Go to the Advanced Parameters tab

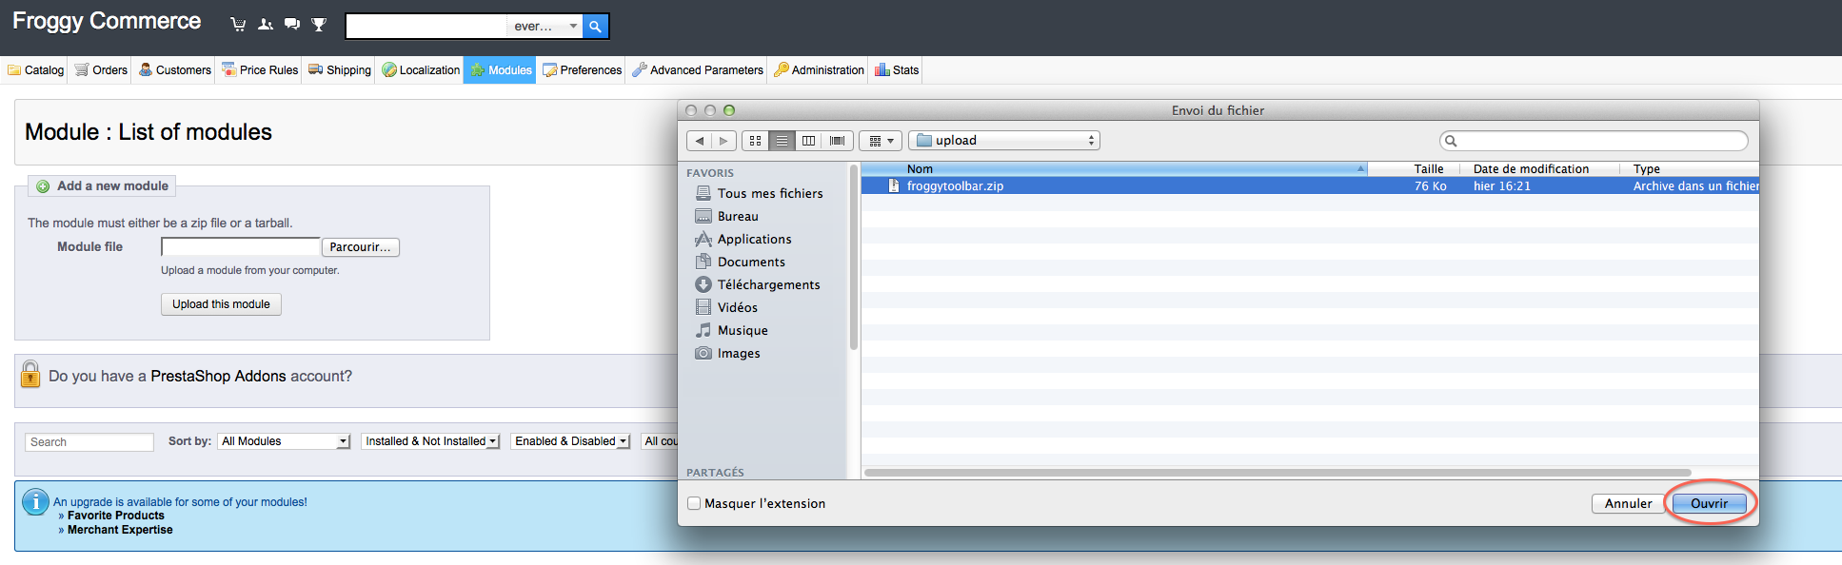tap(698, 70)
